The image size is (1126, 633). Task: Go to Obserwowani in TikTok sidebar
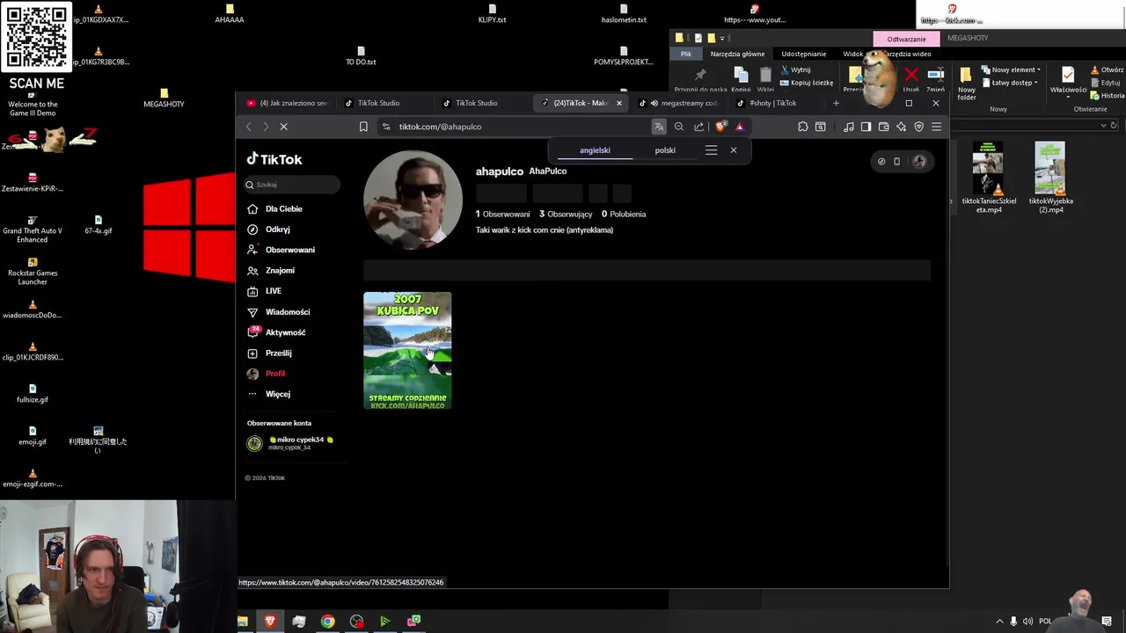[281, 250]
